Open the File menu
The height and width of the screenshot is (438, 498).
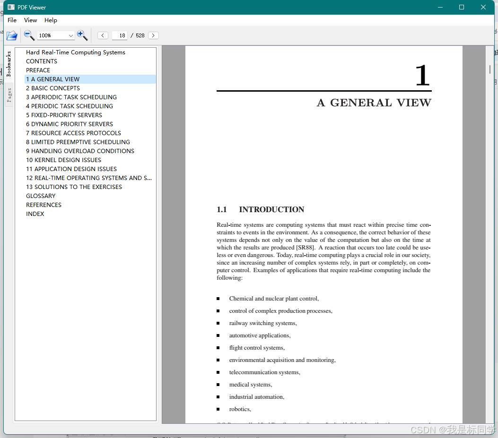tap(12, 20)
